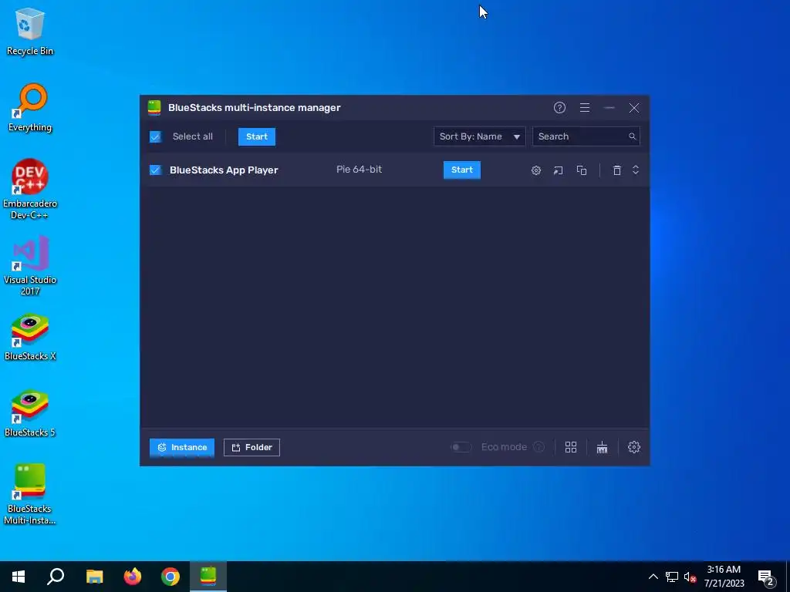Click the search magnifier icon
This screenshot has height=592, width=790.
click(x=632, y=136)
